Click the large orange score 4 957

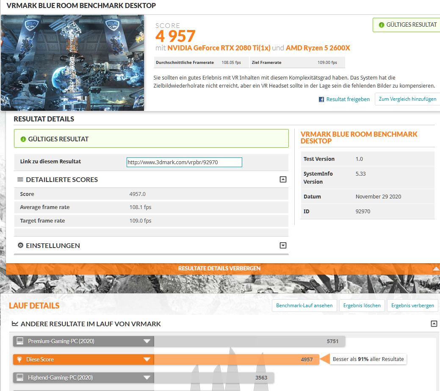click(175, 36)
